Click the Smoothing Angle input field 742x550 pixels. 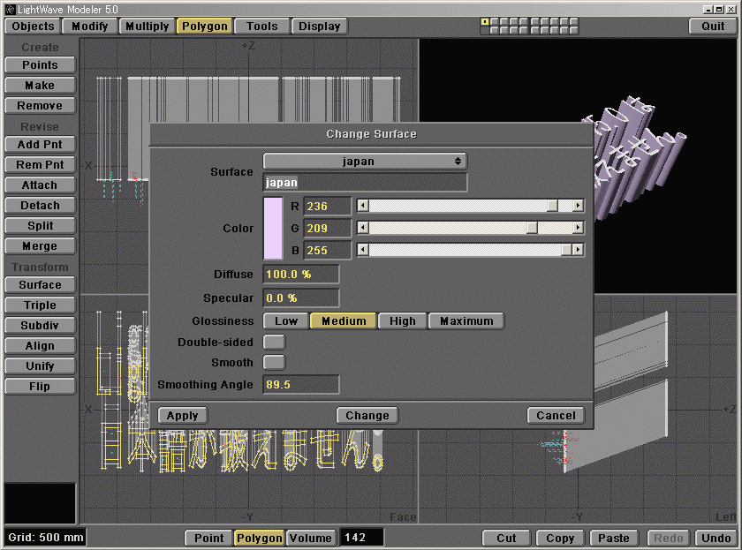click(301, 385)
